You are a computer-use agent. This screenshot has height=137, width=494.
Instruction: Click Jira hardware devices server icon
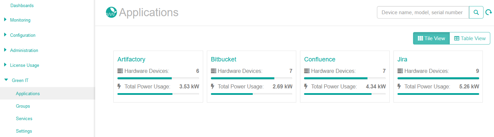coord(400,71)
